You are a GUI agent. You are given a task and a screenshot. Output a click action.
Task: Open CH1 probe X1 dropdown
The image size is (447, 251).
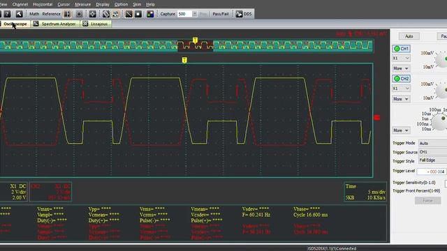401,58
